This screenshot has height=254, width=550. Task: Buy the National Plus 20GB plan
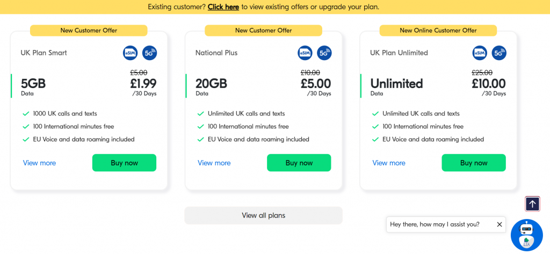299,163
